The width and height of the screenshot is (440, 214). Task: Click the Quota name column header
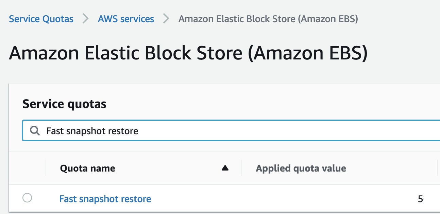[x=87, y=167]
